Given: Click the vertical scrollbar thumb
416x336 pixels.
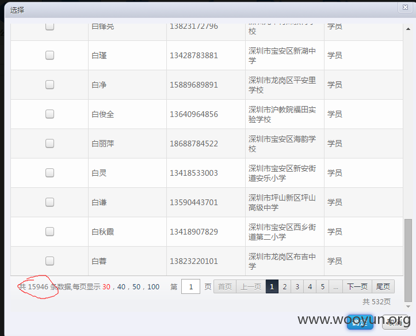Looking at the screenshot, I should point(408,261).
